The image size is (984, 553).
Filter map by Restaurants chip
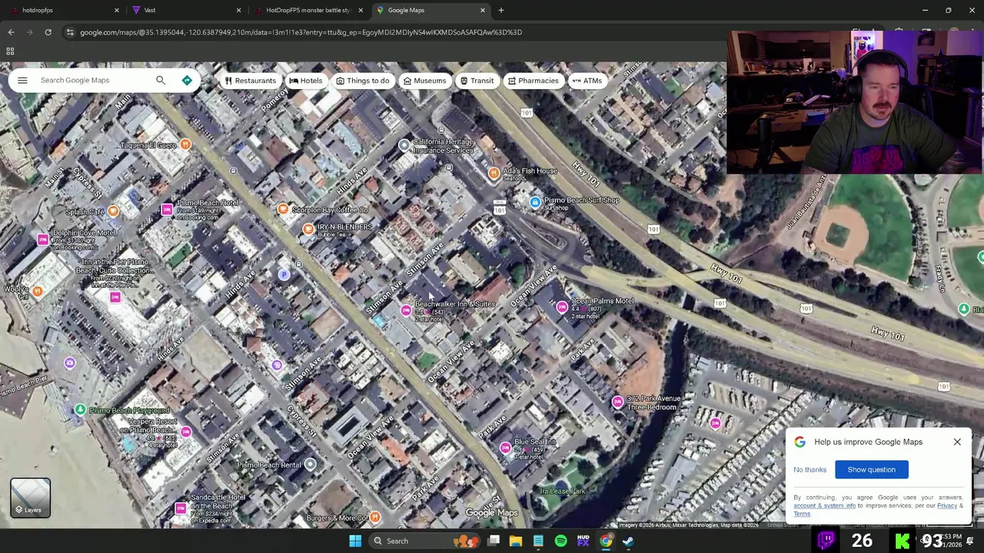(x=250, y=81)
